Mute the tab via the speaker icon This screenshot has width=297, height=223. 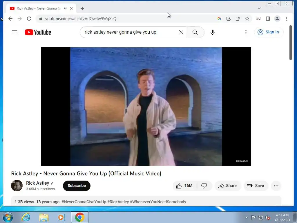point(65,8)
